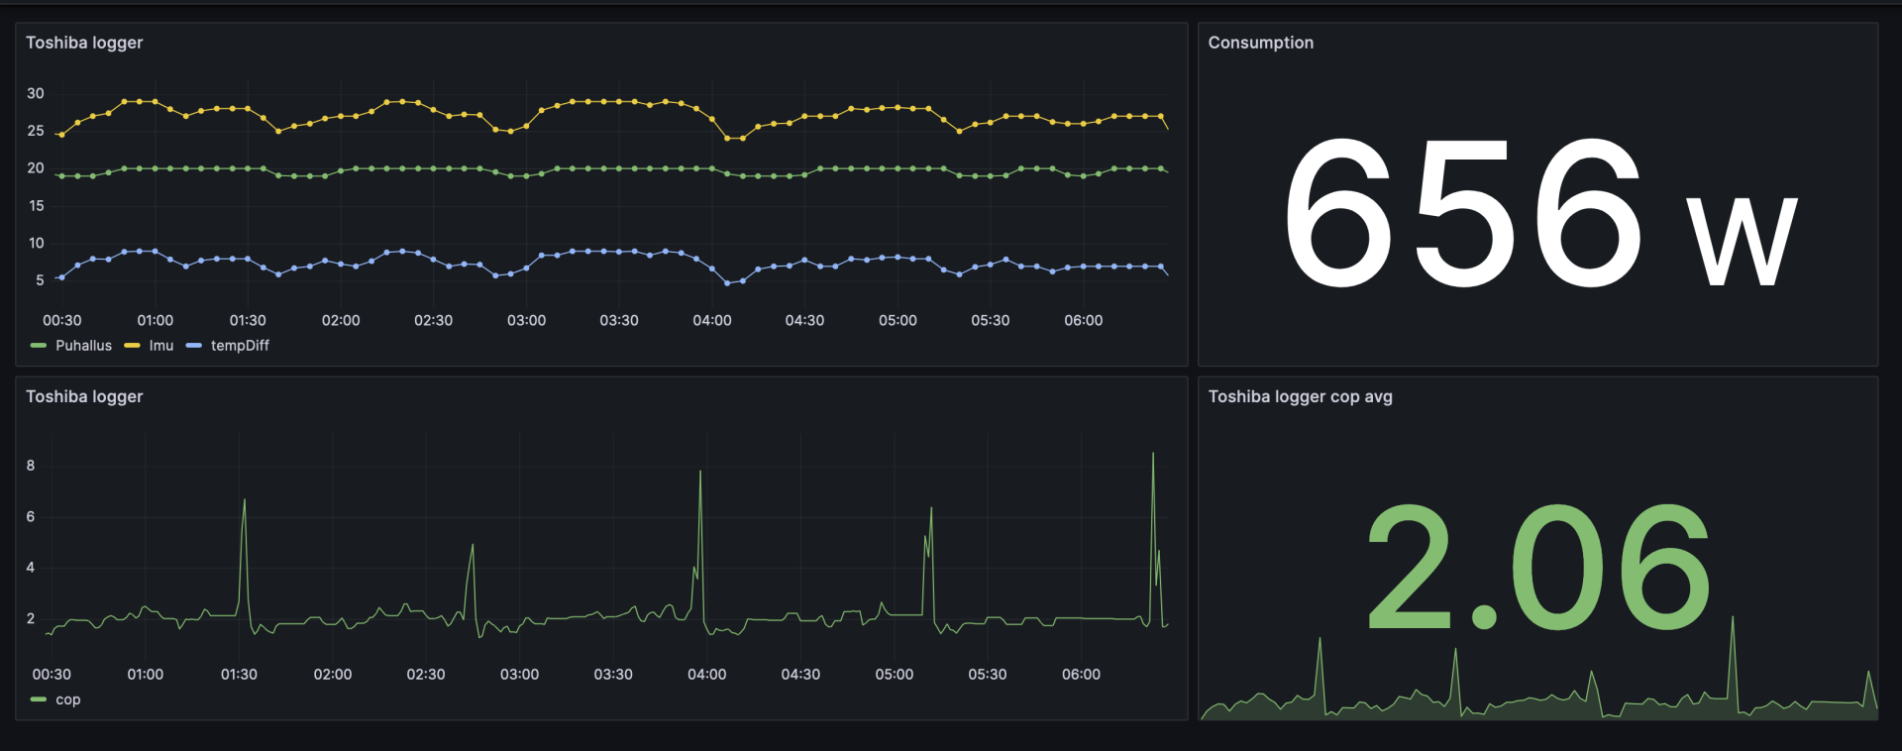1902x751 pixels.
Task: Click the 03:00 x-axis label in top chart
Action: tap(526, 320)
